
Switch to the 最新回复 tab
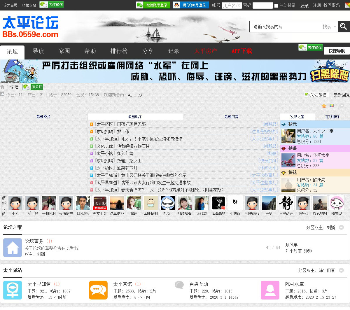pos(231,117)
